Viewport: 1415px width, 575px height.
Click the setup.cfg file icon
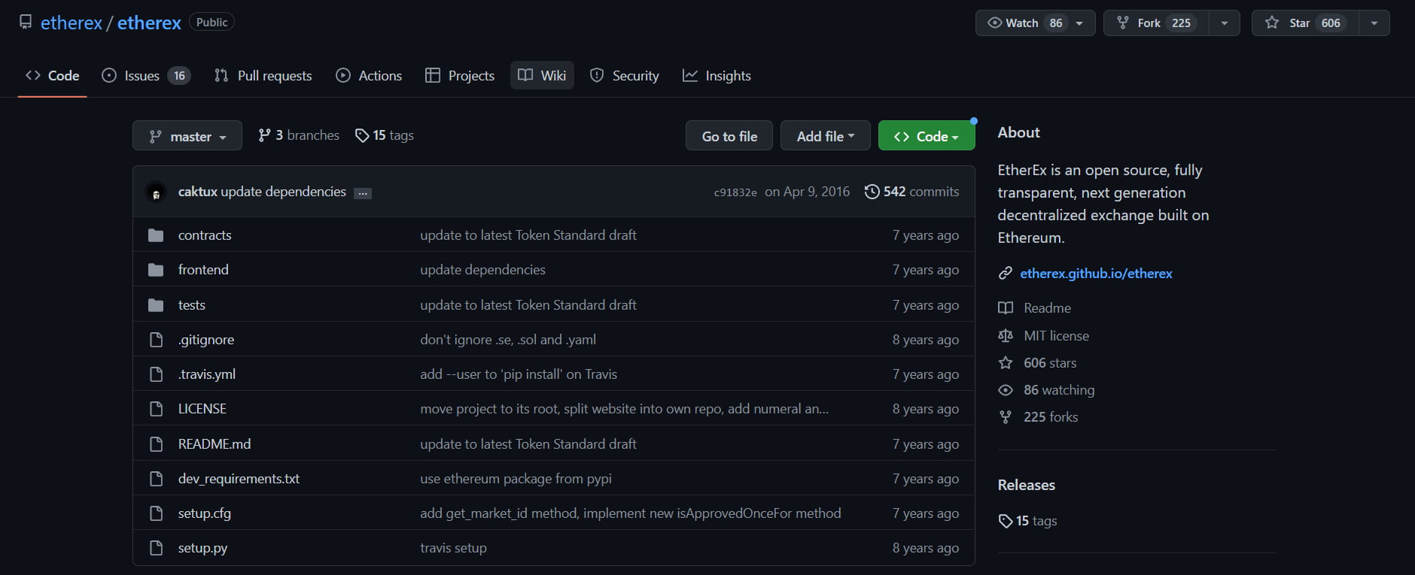coord(156,513)
